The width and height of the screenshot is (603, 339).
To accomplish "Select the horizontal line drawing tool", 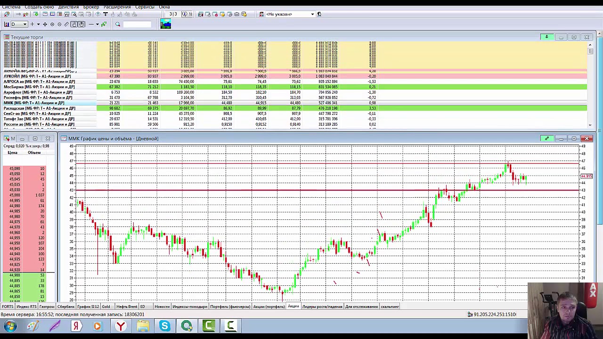I will click(91, 24).
